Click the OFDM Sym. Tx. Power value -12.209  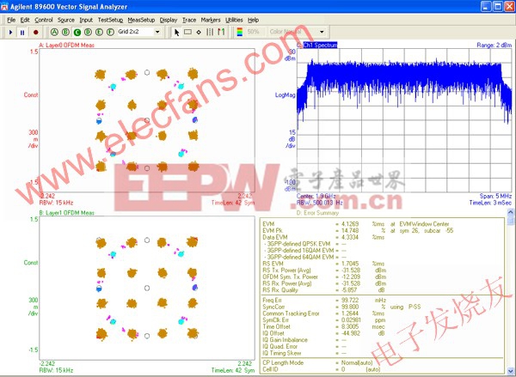350,277
